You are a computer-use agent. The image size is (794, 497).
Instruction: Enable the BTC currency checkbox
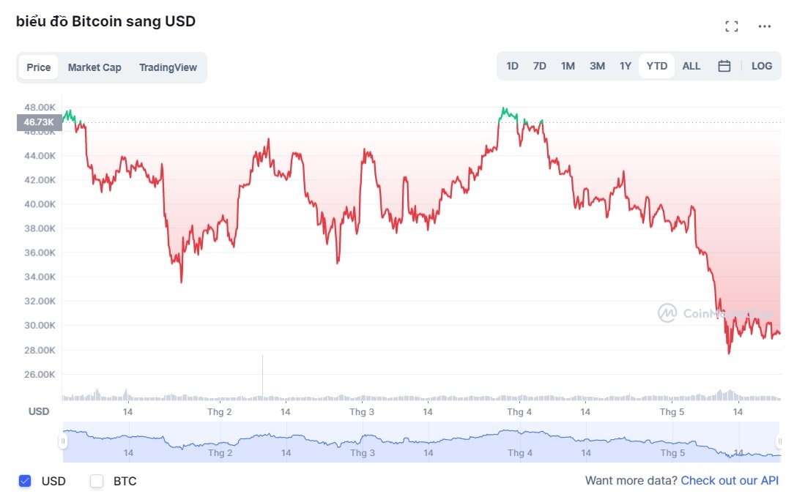97,481
